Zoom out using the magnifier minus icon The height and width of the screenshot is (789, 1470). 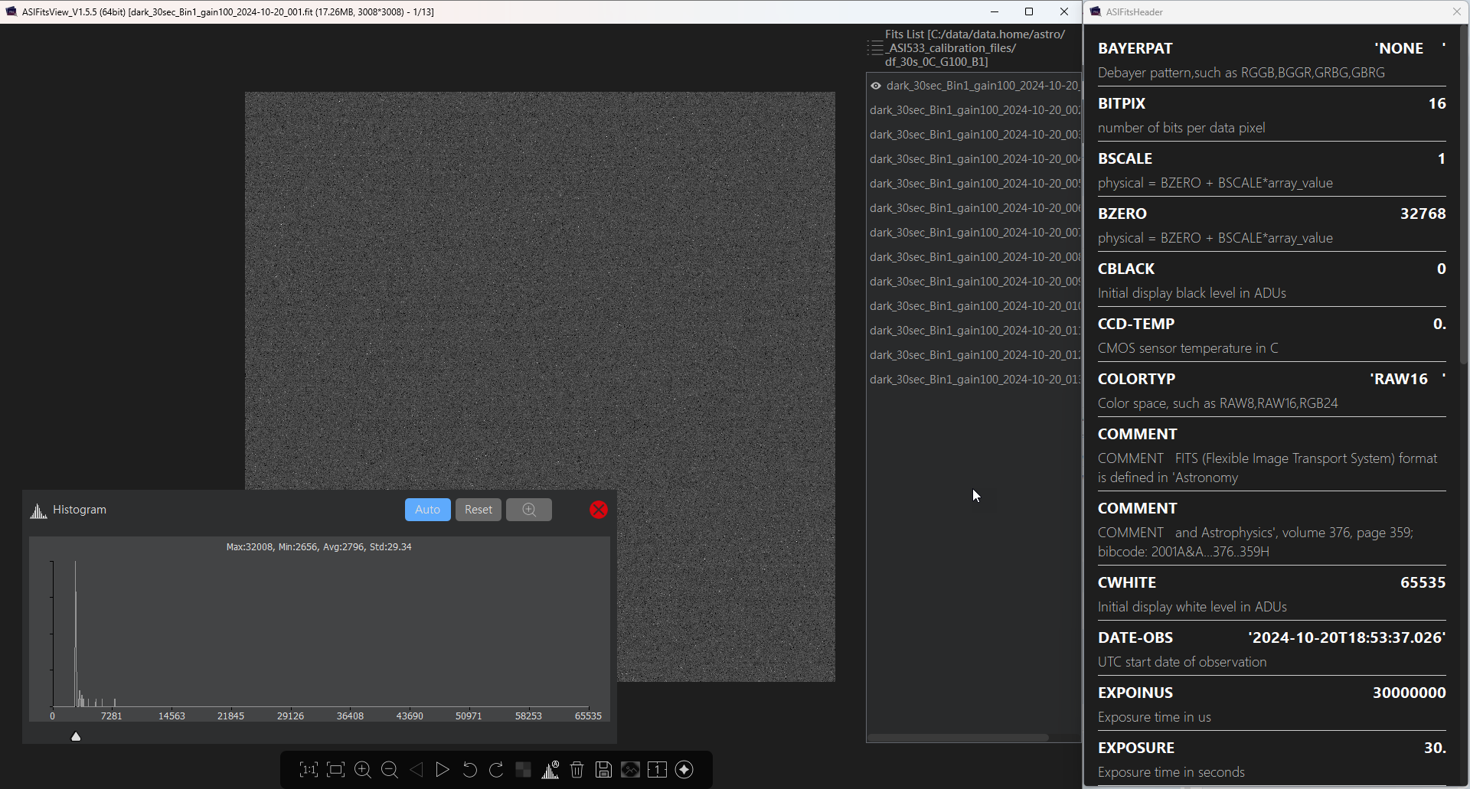click(389, 770)
